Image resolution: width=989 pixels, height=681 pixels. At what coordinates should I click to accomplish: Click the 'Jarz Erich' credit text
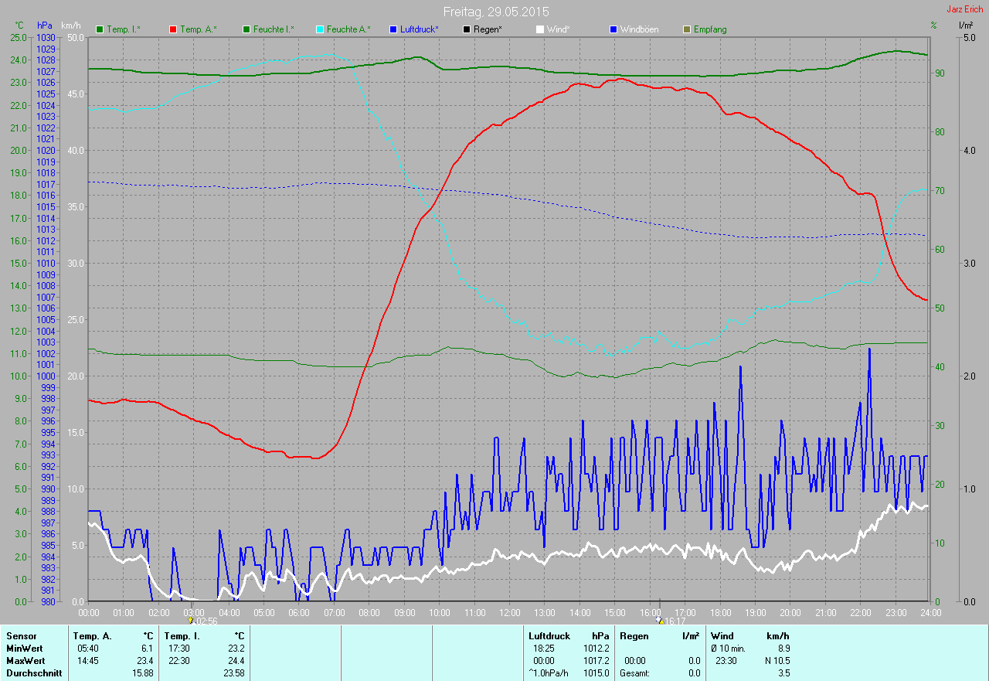point(967,9)
